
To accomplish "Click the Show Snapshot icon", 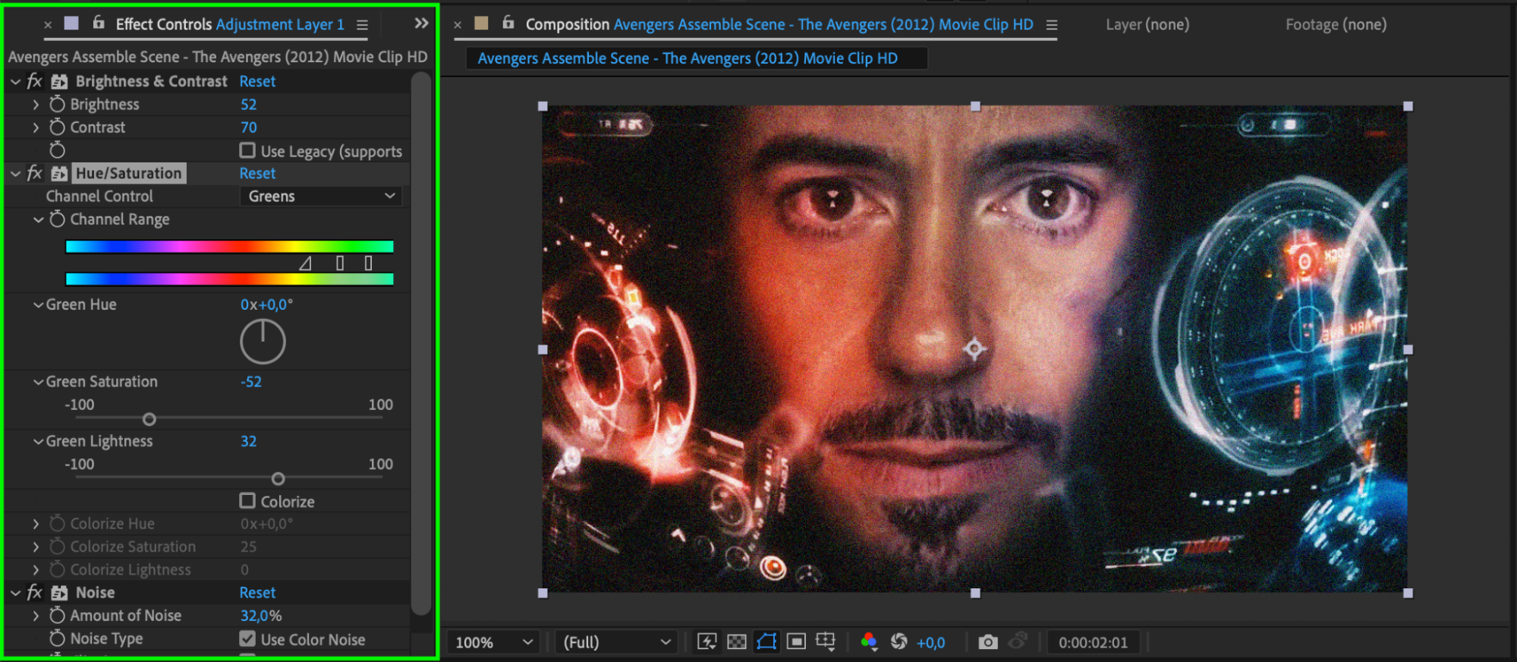I will [x=1018, y=642].
